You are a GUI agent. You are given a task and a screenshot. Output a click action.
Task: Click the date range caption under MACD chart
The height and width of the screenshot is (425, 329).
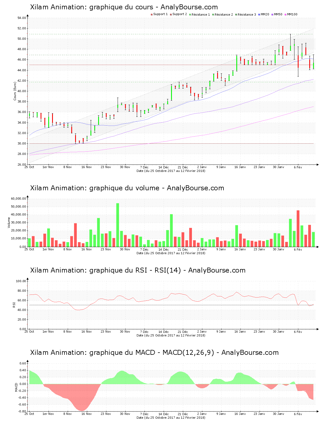pyautogui.click(x=171, y=418)
